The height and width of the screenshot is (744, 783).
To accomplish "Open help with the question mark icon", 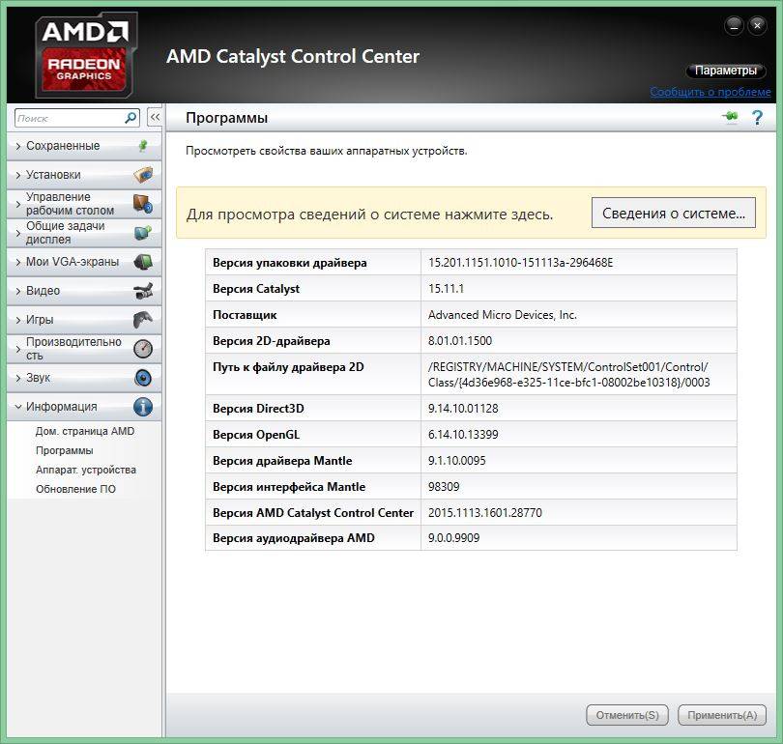I will coord(757,118).
